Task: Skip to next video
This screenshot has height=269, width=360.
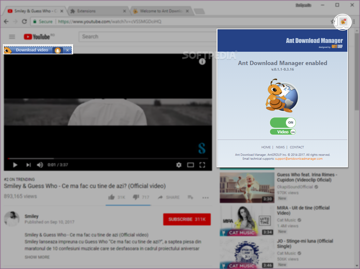Action: (29, 165)
